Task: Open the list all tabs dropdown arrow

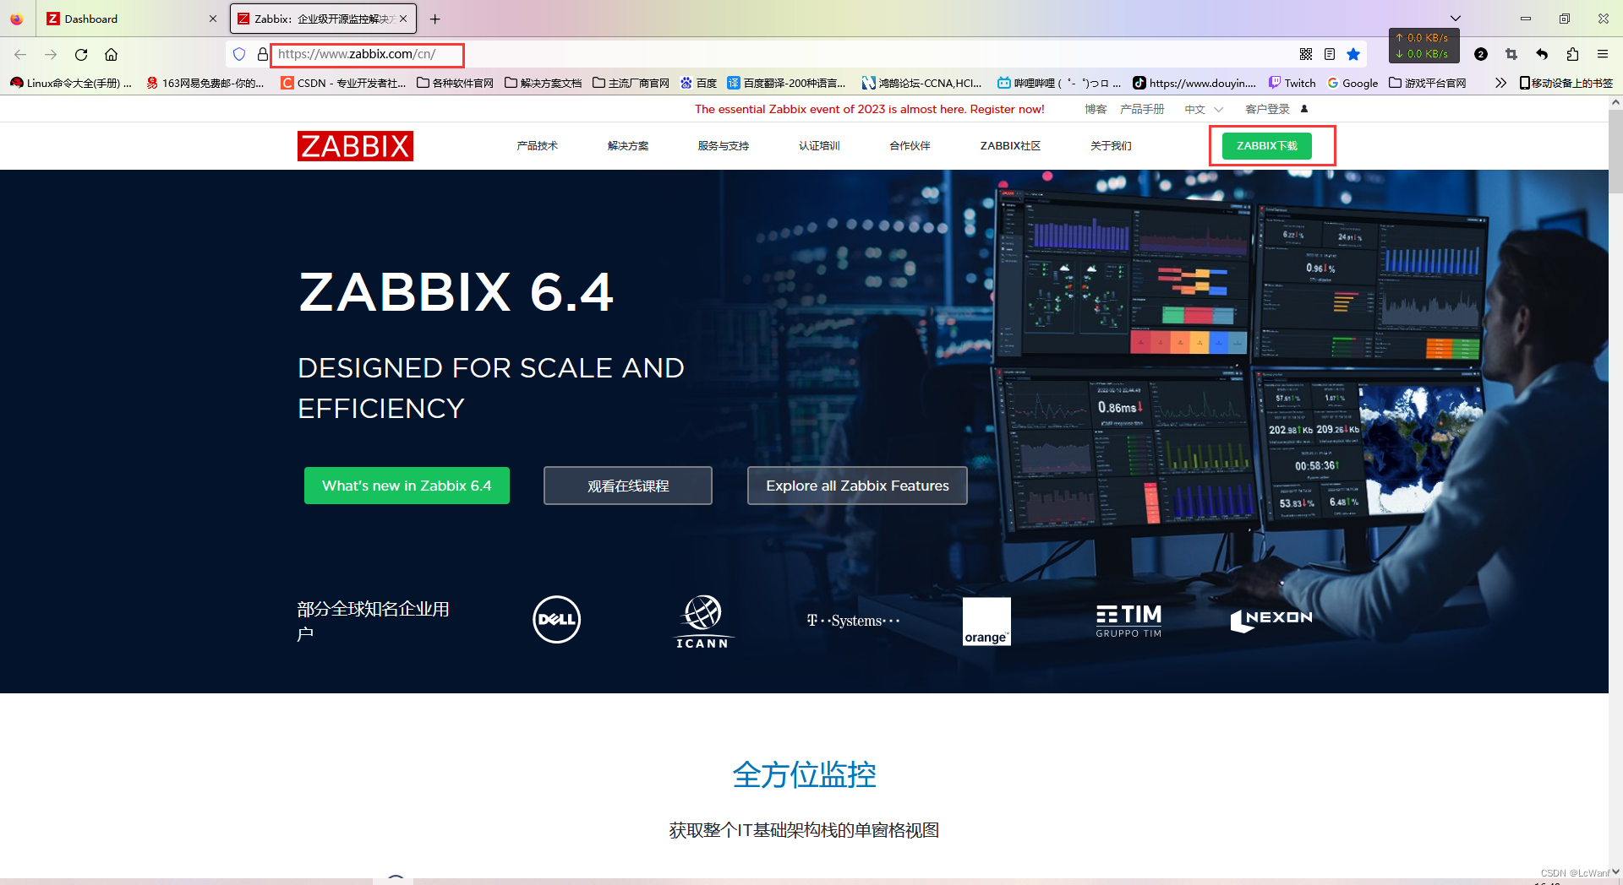Action: [1455, 19]
